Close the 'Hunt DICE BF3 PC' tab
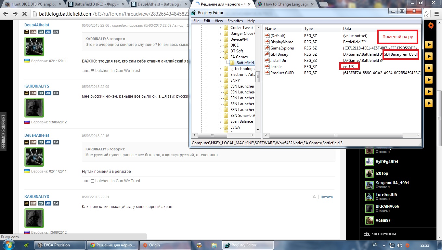This screenshot has width=442, height=250. [x=60, y=4]
